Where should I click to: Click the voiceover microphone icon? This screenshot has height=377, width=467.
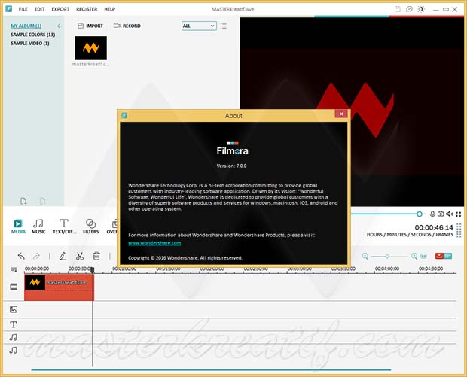[x=432, y=214]
